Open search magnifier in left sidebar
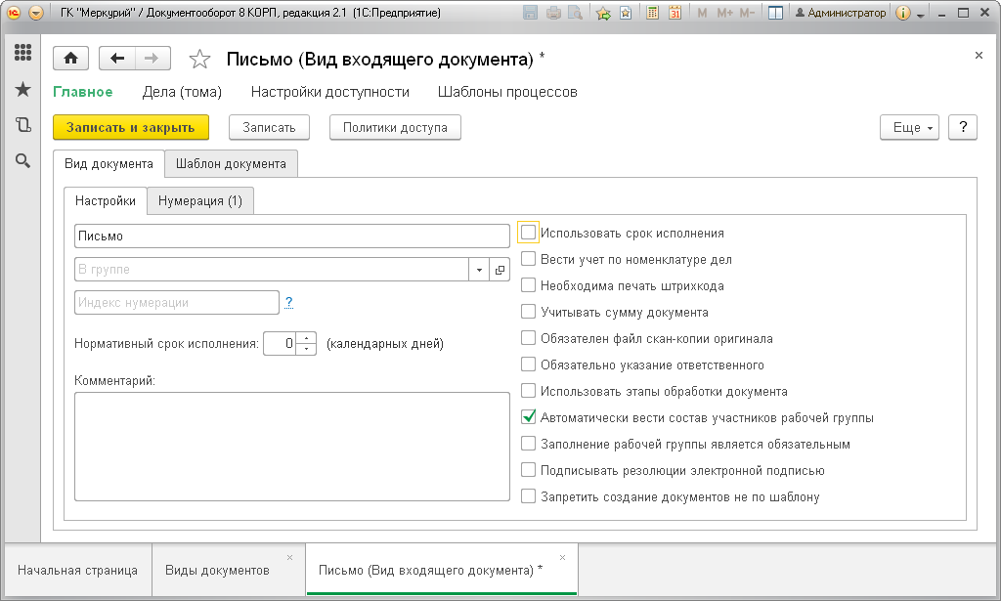Viewport: 1001px width, 601px height. tap(23, 161)
